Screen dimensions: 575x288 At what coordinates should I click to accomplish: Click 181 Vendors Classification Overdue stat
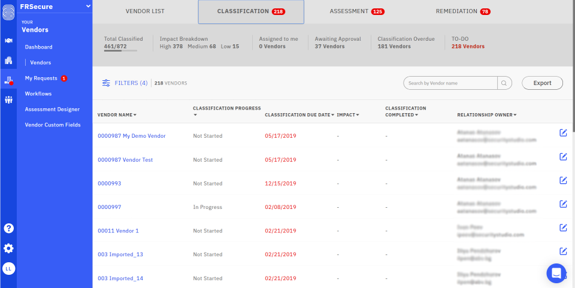tap(394, 47)
